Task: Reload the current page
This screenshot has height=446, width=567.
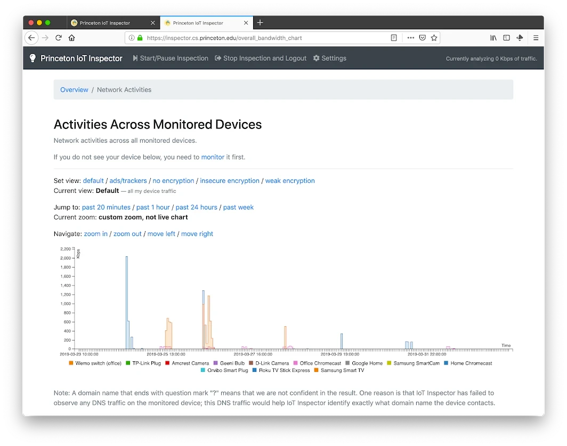Action: point(59,38)
